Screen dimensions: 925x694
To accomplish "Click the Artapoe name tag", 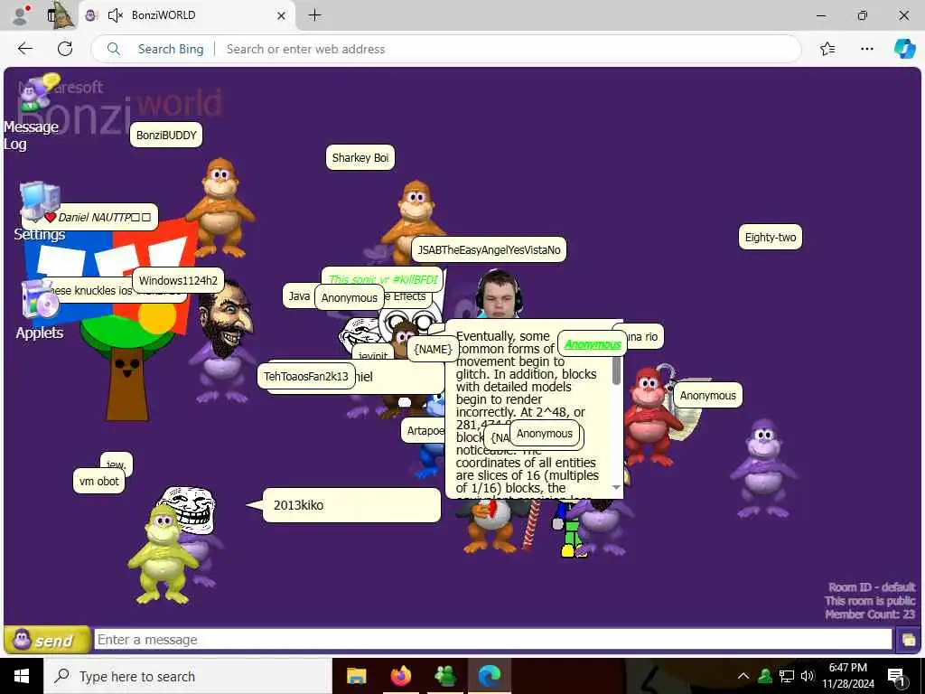I will [424, 430].
